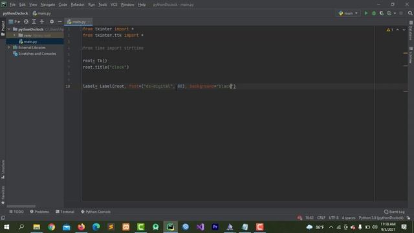This screenshot has height=233, width=414.
Task: Hide the Project tool window with minus icon
Action: tap(60, 21)
